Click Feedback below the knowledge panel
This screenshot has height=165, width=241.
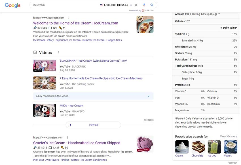coord(232,163)
